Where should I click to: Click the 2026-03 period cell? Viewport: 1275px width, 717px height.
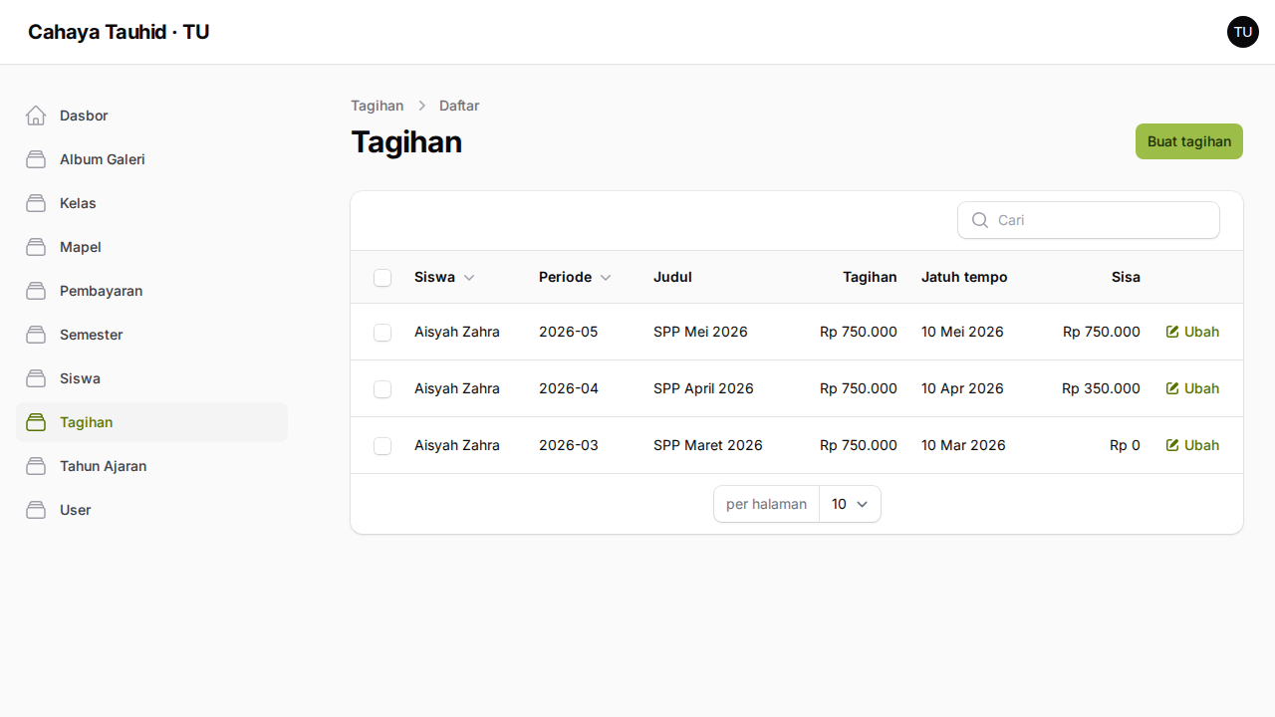coord(569,445)
